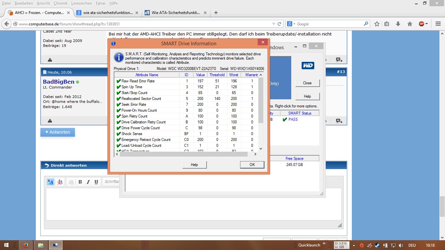Apply italic formatting in reply editor
The image size is (445, 250).
click(x=88, y=182)
